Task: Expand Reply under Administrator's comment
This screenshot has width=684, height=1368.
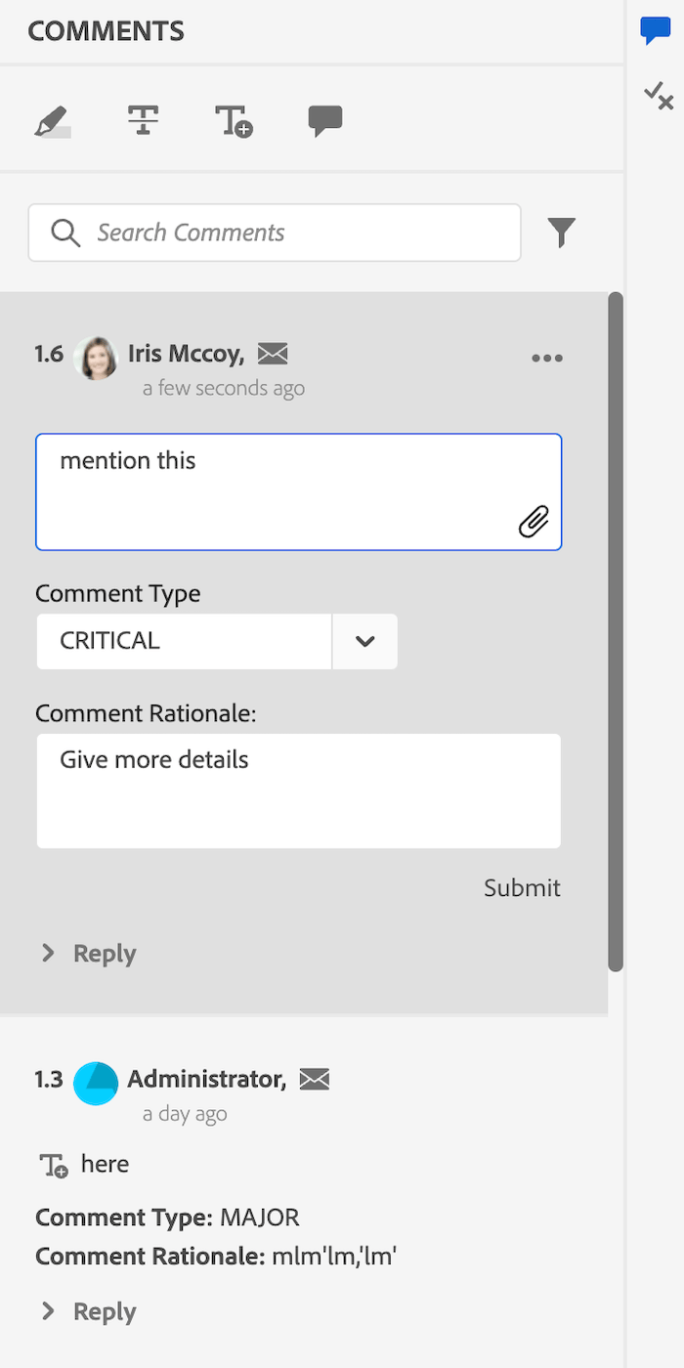Action: [x=87, y=1310]
